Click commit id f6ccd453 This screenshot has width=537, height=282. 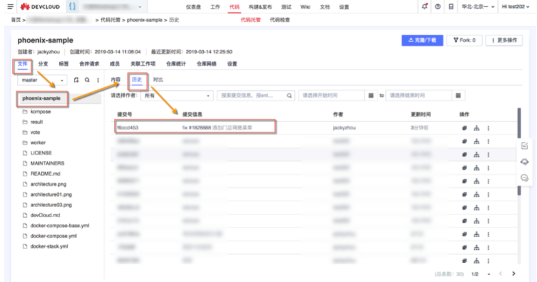(127, 128)
